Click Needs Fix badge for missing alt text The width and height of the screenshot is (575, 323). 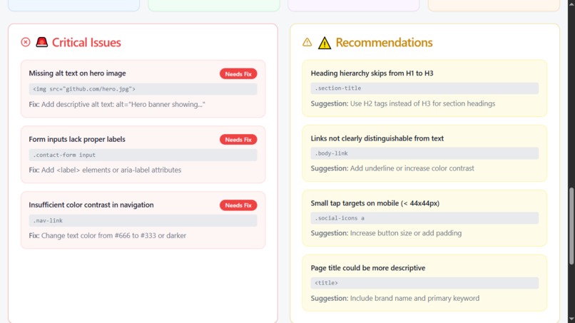(238, 73)
